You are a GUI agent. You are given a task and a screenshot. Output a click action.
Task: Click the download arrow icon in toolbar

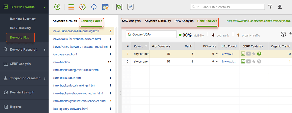tap(280, 7)
